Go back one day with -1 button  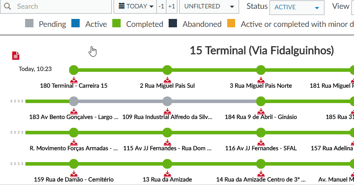162,7
